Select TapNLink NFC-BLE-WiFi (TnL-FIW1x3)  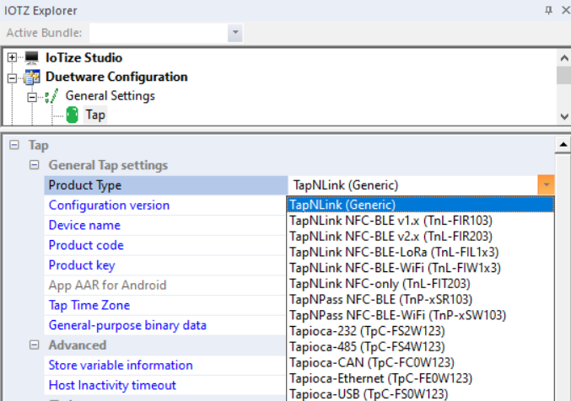420,268
